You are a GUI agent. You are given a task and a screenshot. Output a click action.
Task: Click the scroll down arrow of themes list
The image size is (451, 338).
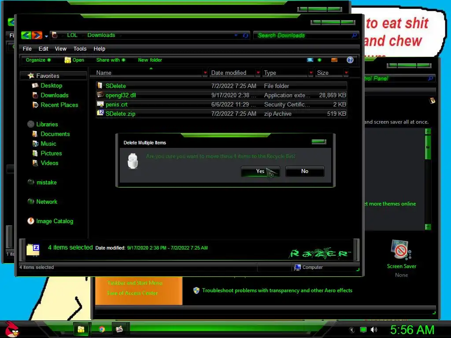tap(428, 227)
